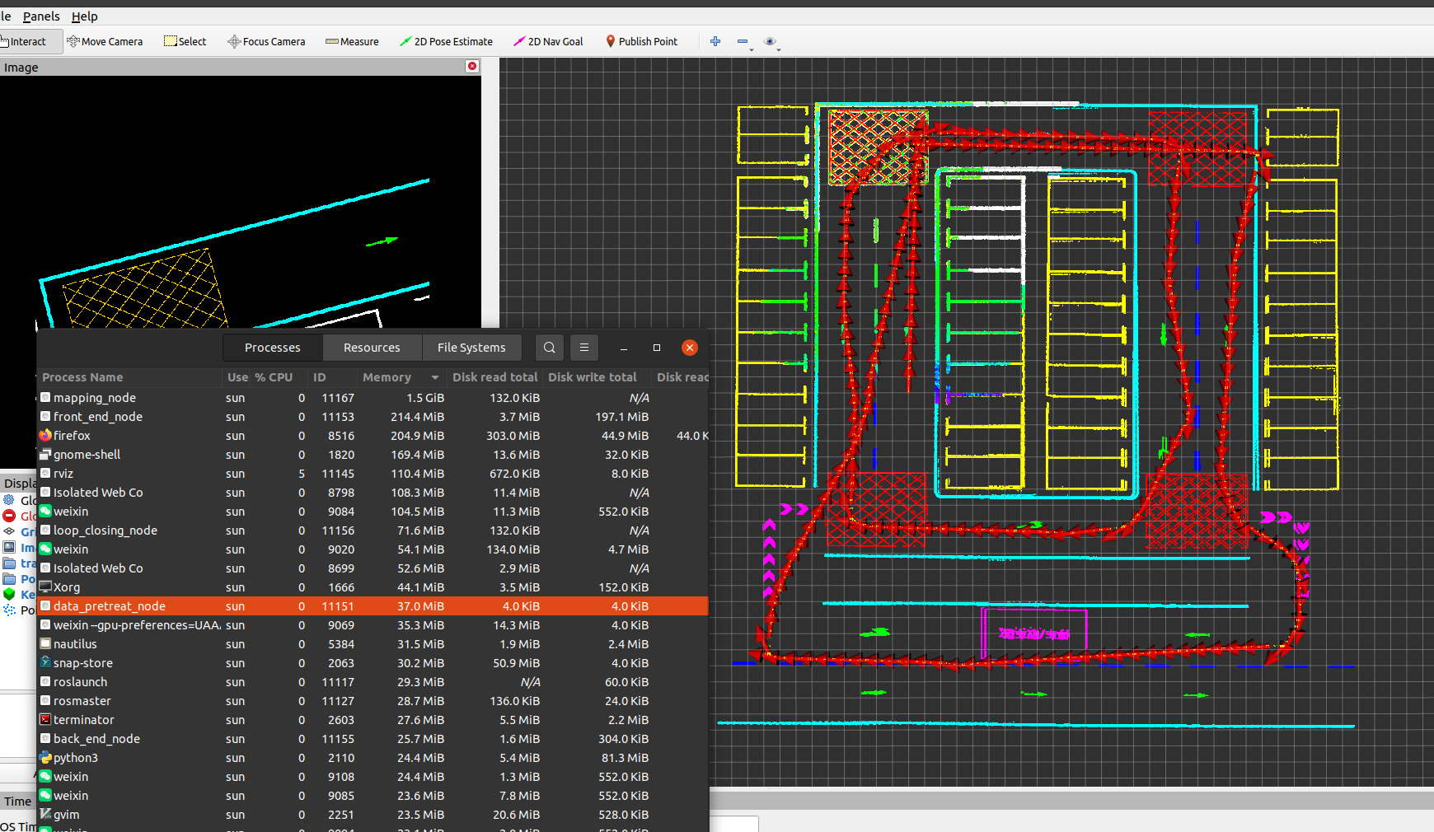The height and width of the screenshot is (832, 1434).
Task: Click the Global Options gear icon in Displays
Action: (9, 500)
